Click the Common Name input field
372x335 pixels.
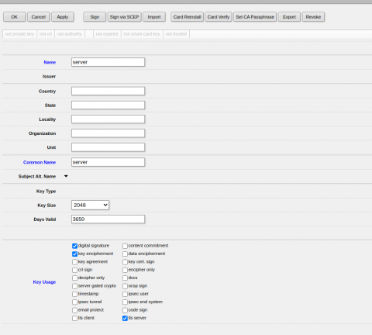[108, 162]
